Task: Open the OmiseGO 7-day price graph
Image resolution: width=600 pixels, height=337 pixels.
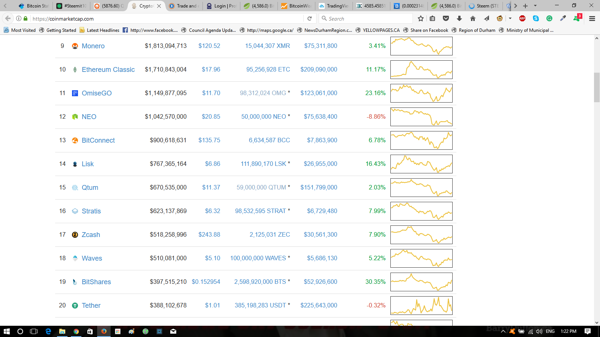Action: coord(421,93)
